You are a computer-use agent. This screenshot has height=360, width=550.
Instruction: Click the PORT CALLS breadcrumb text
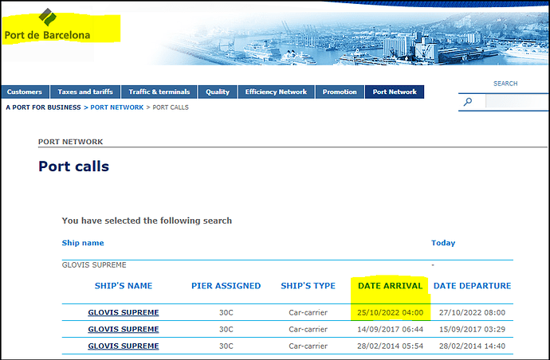click(x=171, y=108)
